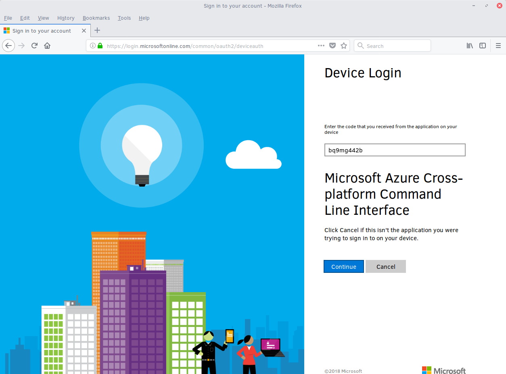Bookmark this page with the star
The image size is (506, 374).
click(344, 46)
